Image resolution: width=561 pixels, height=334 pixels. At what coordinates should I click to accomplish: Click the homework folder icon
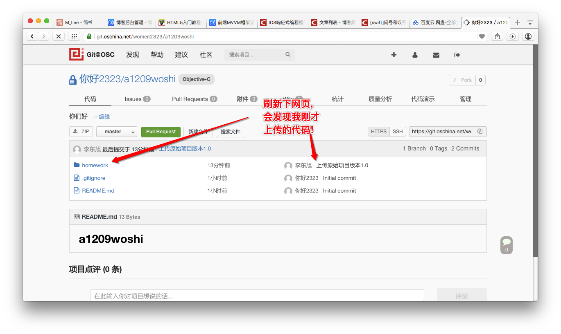click(x=76, y=165)
